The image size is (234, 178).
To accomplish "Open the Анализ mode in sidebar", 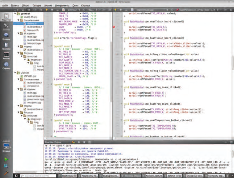I will coord(6,56).
